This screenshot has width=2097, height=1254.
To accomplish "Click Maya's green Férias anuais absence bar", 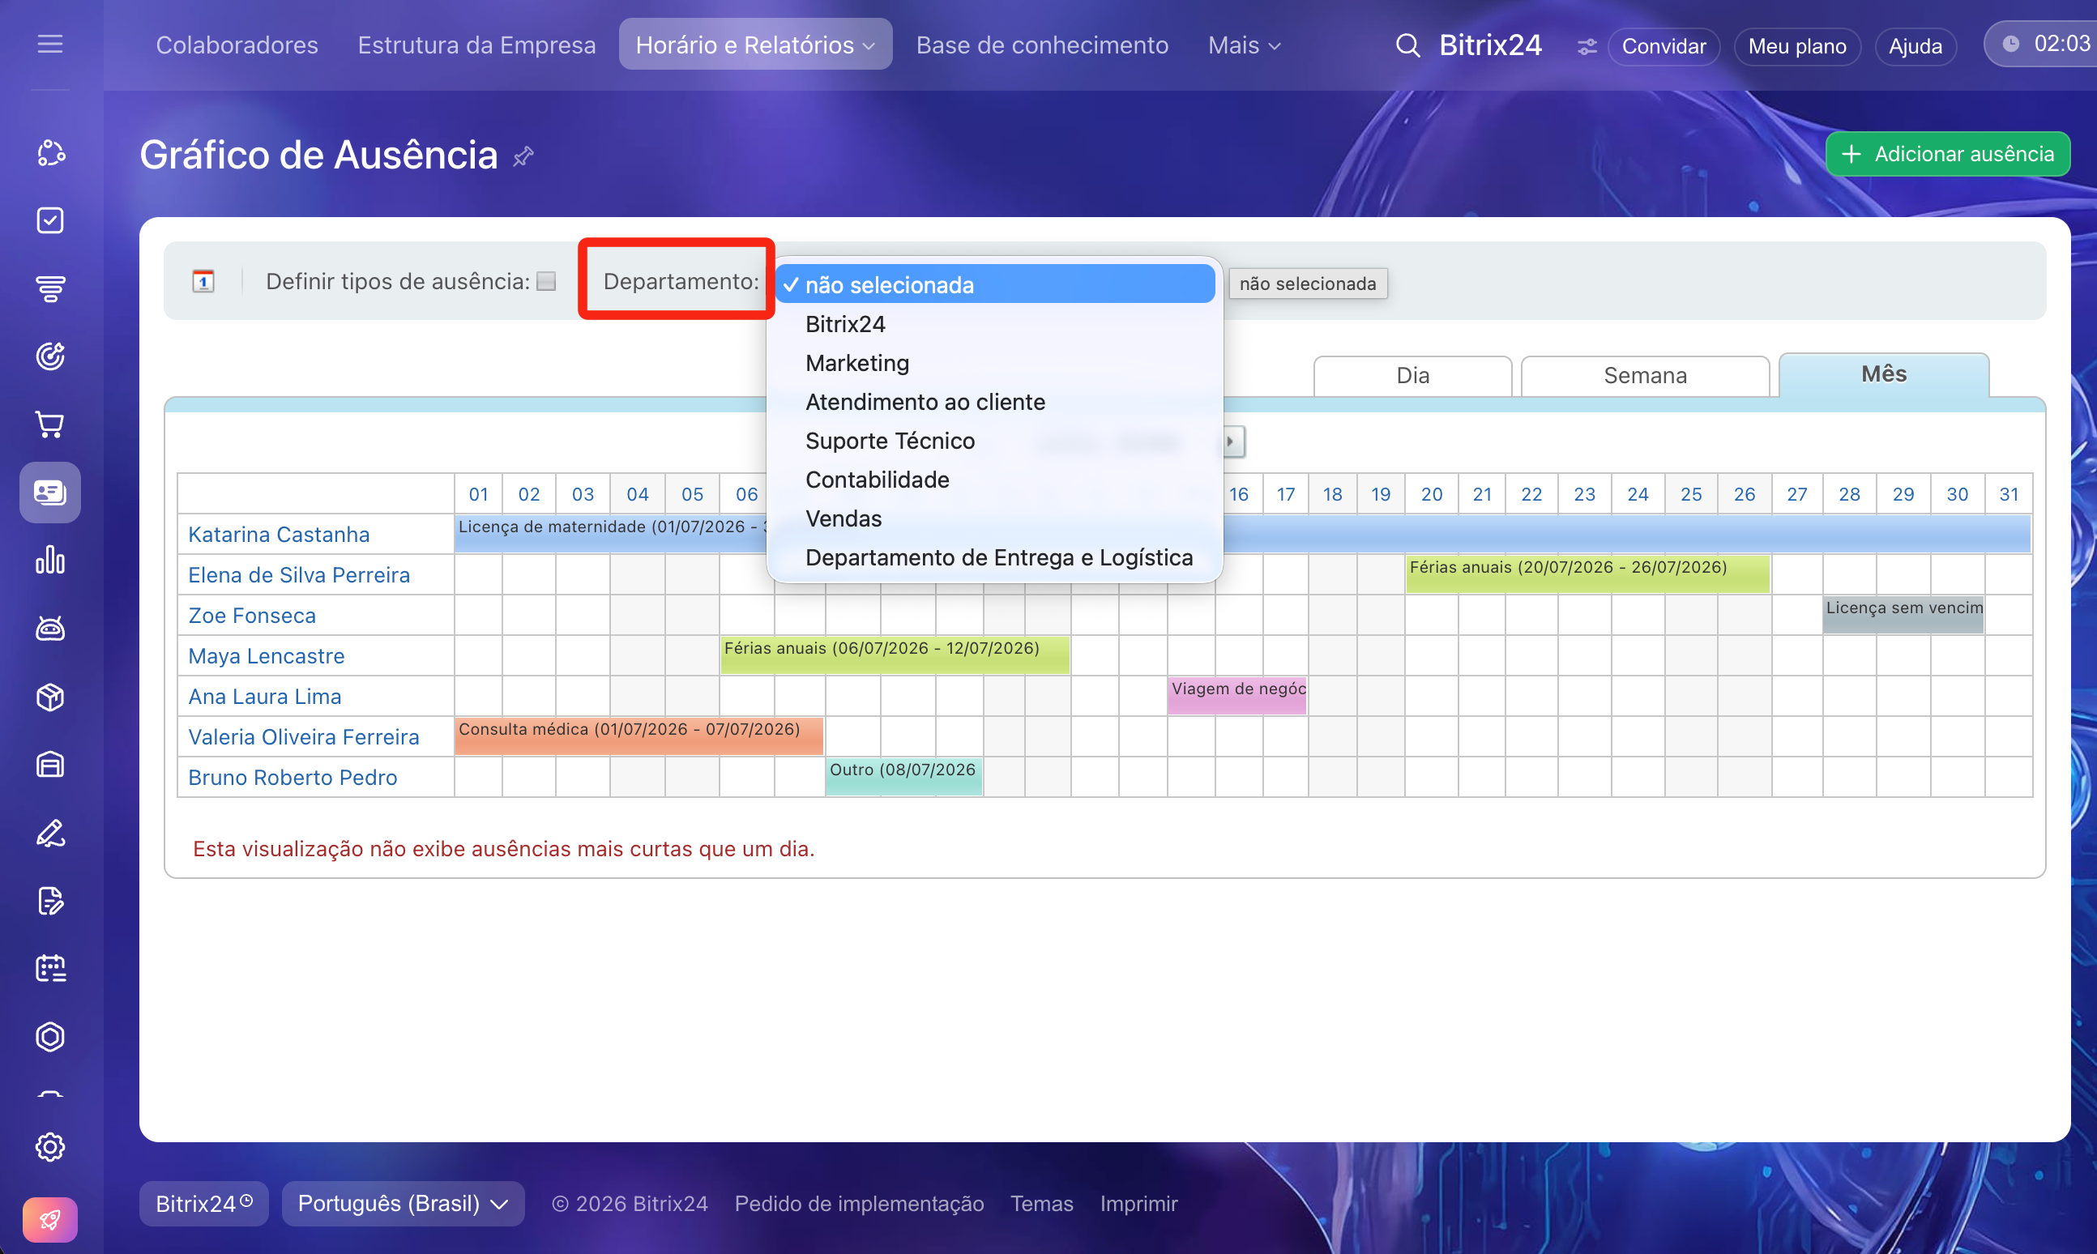I will click(x=895, y=655).
